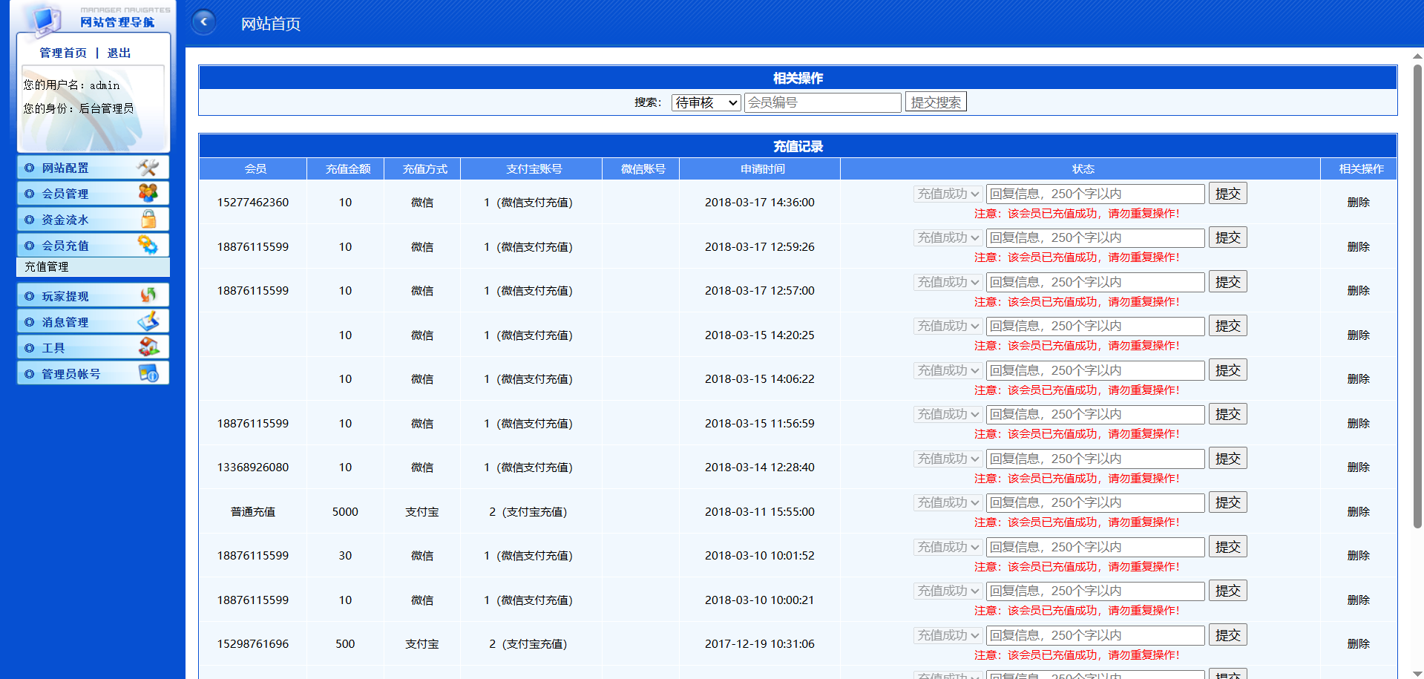Screen dimensions: 1424x679
Task: Click the 退出 logout link
Action: coord(119,53)
